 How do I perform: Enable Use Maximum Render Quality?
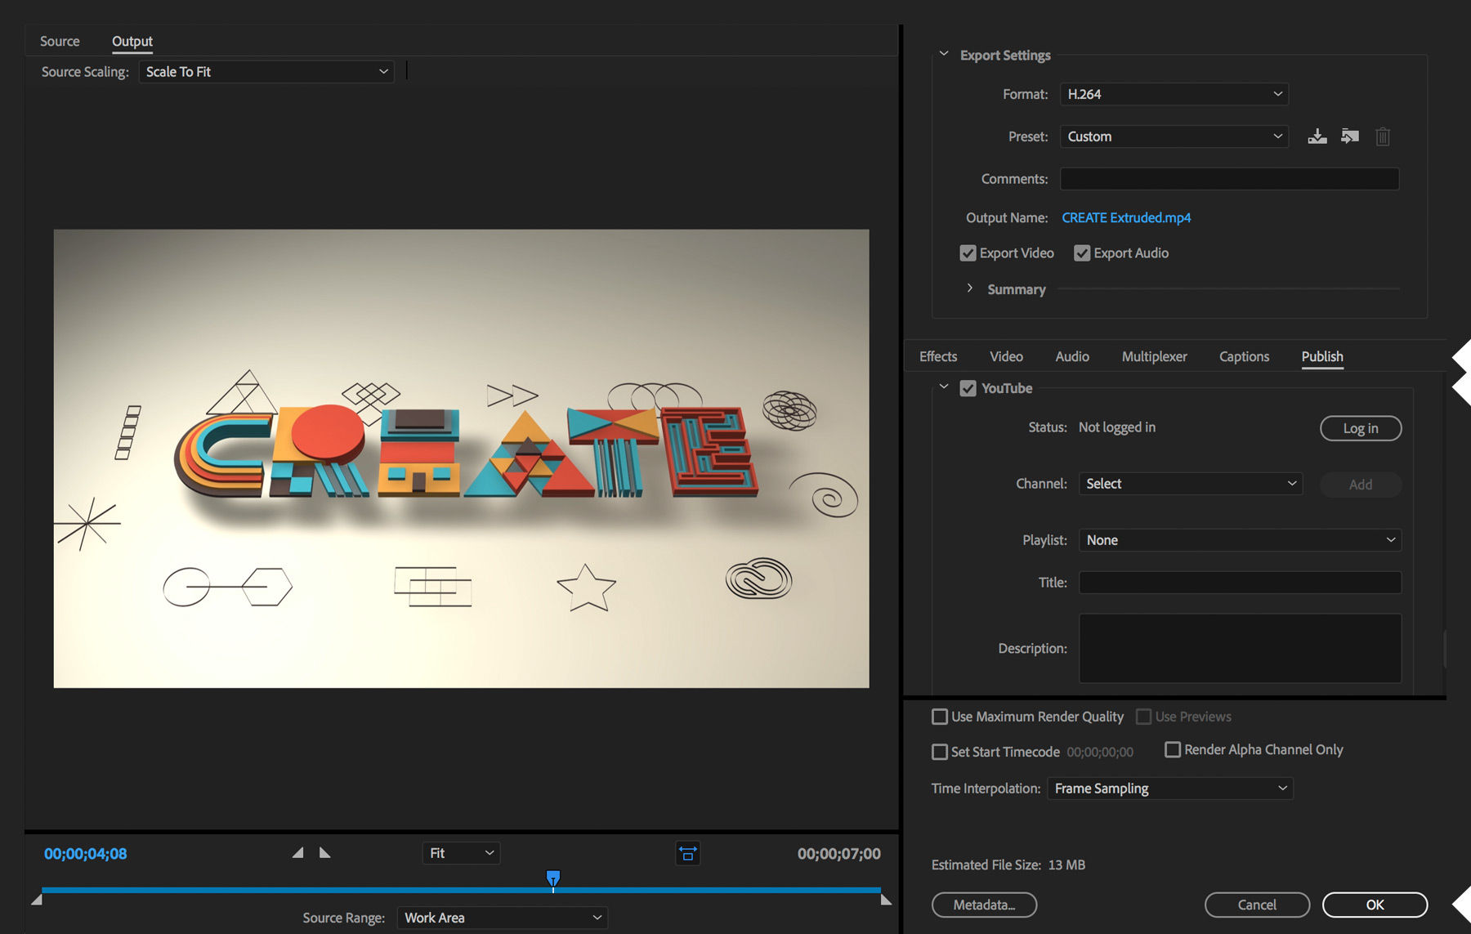coord(940,717)
